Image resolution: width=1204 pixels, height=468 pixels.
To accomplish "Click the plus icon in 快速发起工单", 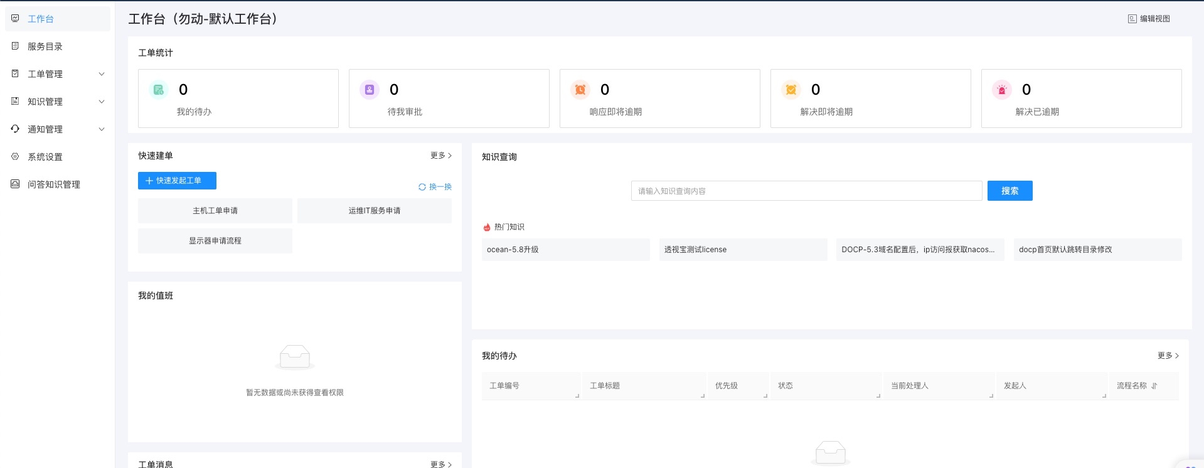I will [149, 181].
